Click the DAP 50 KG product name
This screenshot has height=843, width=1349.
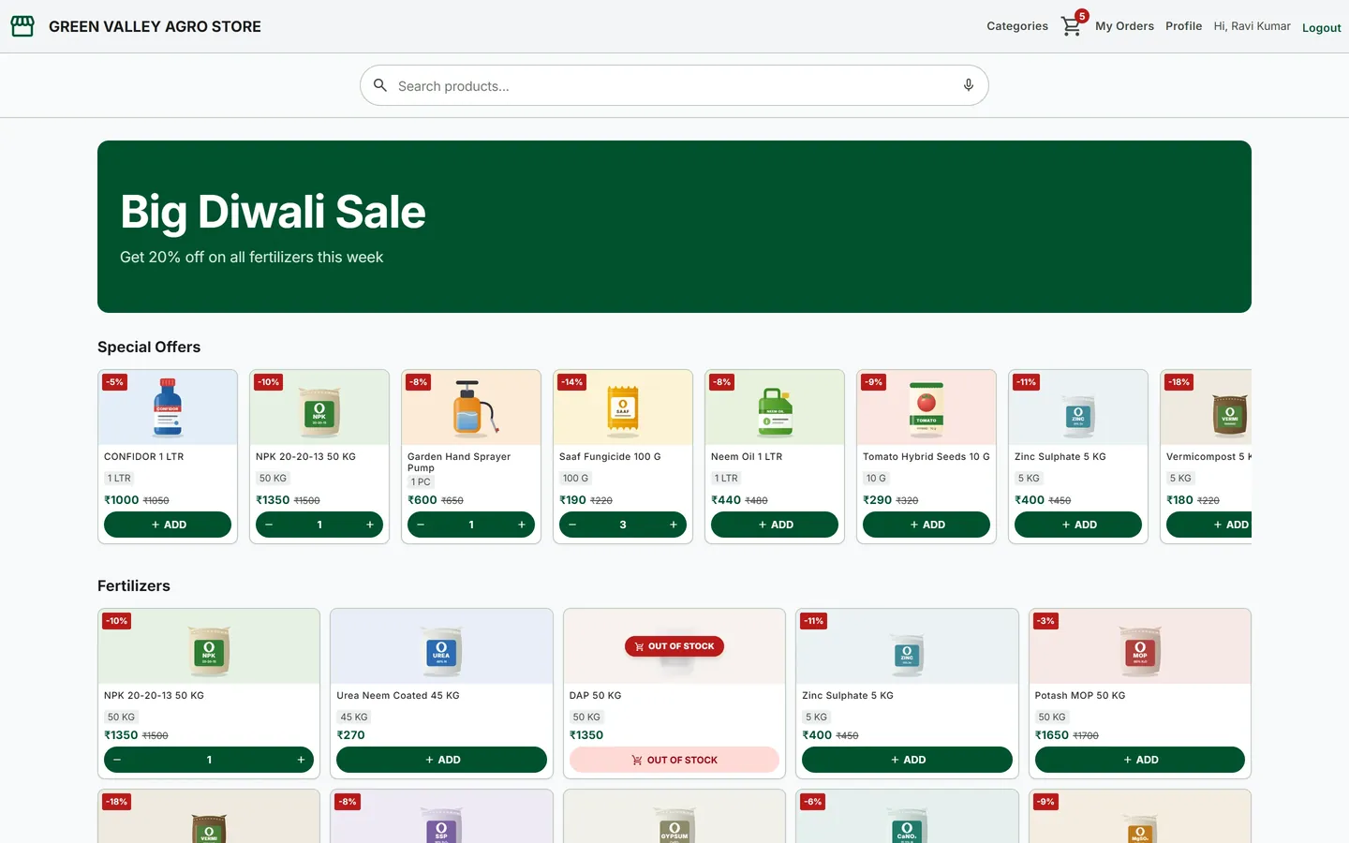pos(595,696)
